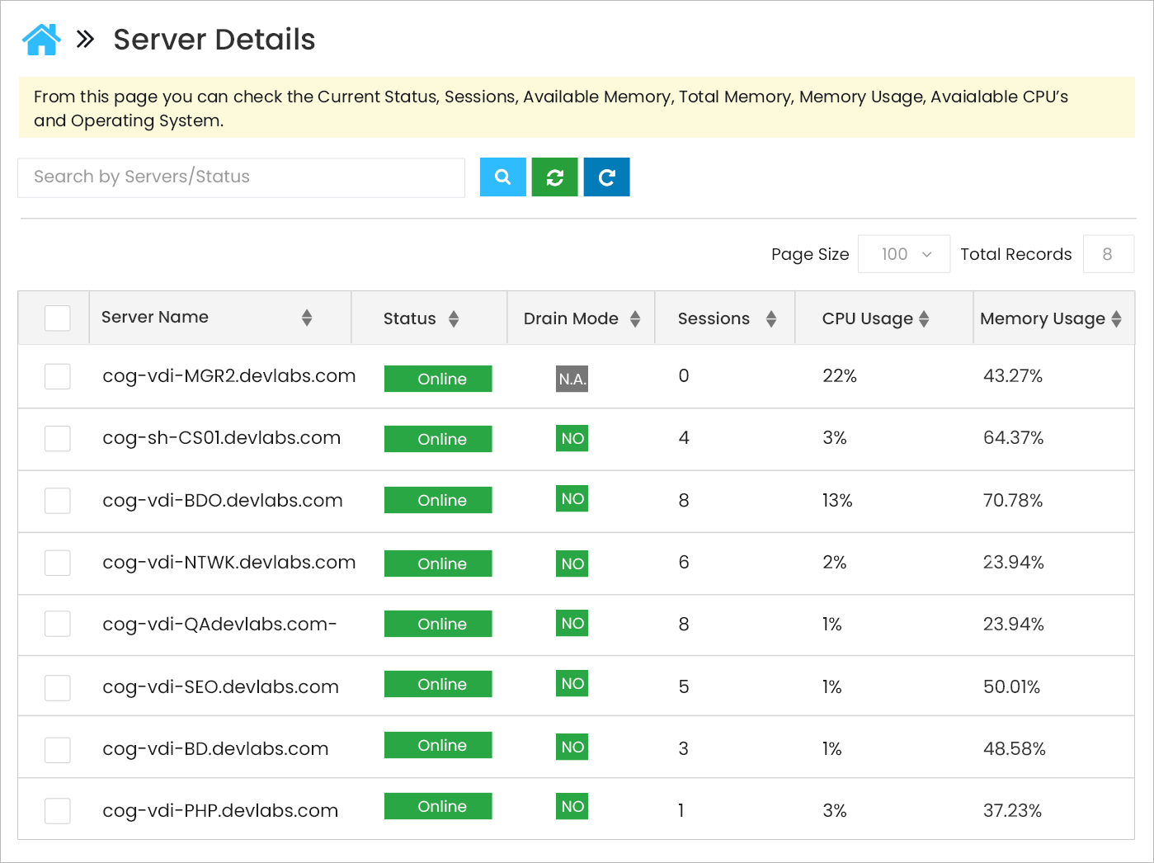Click the Total Records value box
Viewport: 1154px width, 863px height.
click(x=1108, y=254)
